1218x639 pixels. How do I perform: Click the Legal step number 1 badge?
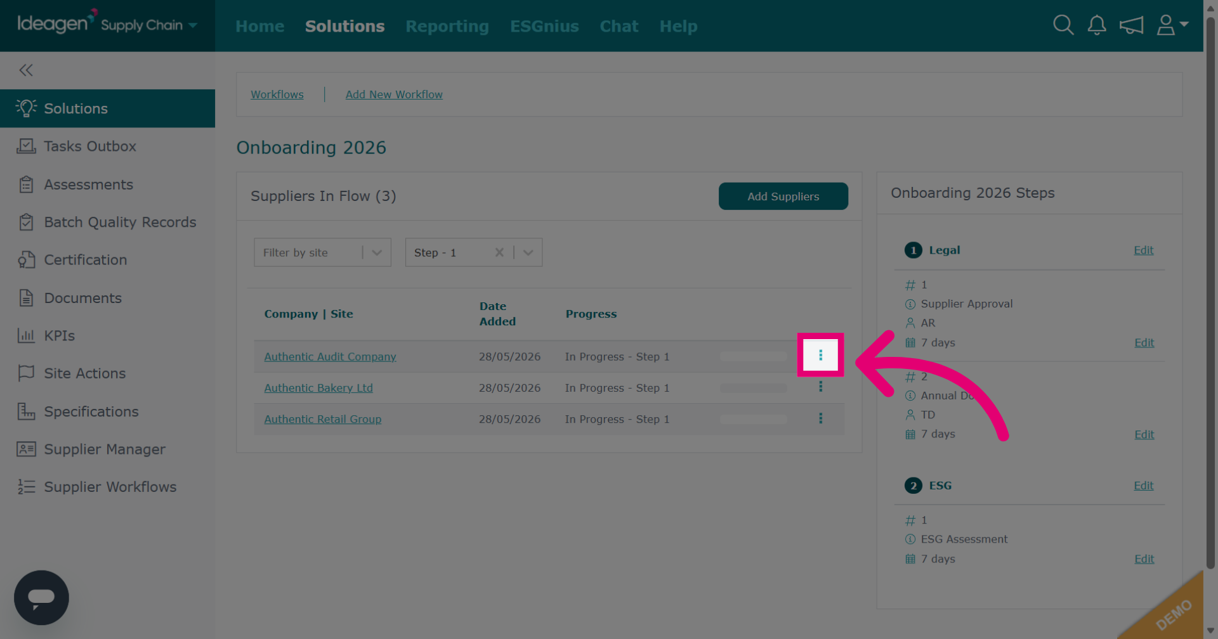pos(913,250)
